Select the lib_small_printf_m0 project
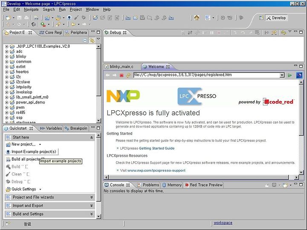This screenshot has width=307, height=230. coord(32,97)
